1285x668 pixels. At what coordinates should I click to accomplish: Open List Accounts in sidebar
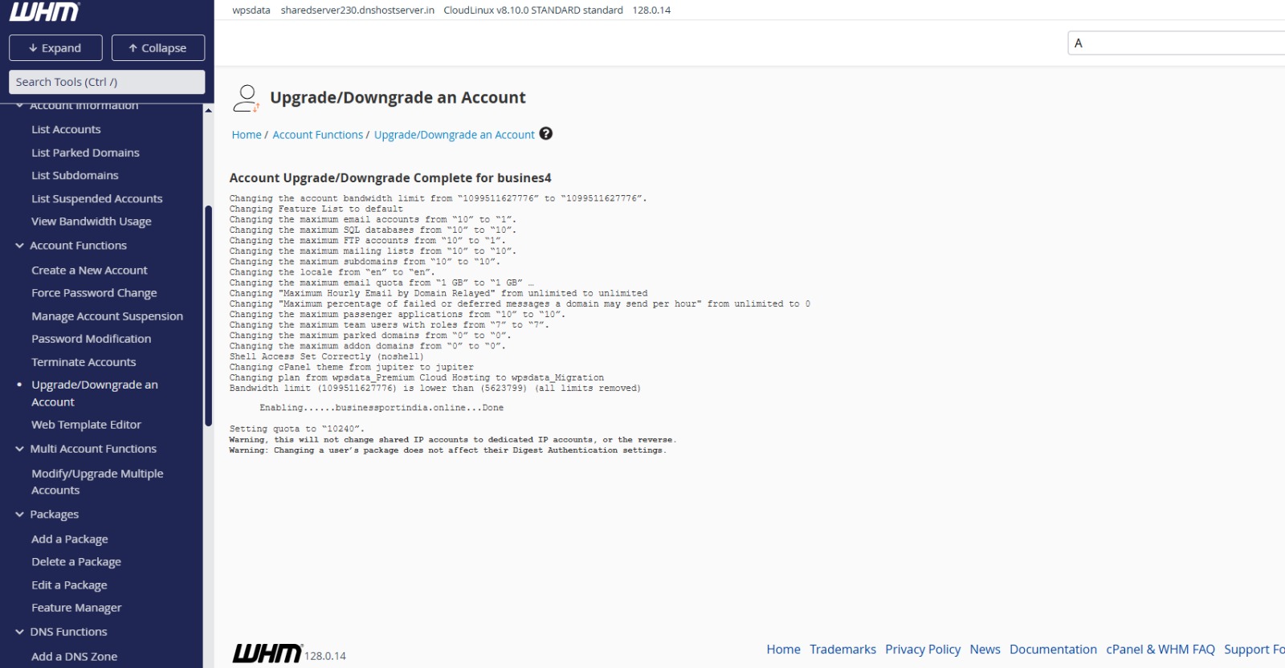click(x=66, y=129)
